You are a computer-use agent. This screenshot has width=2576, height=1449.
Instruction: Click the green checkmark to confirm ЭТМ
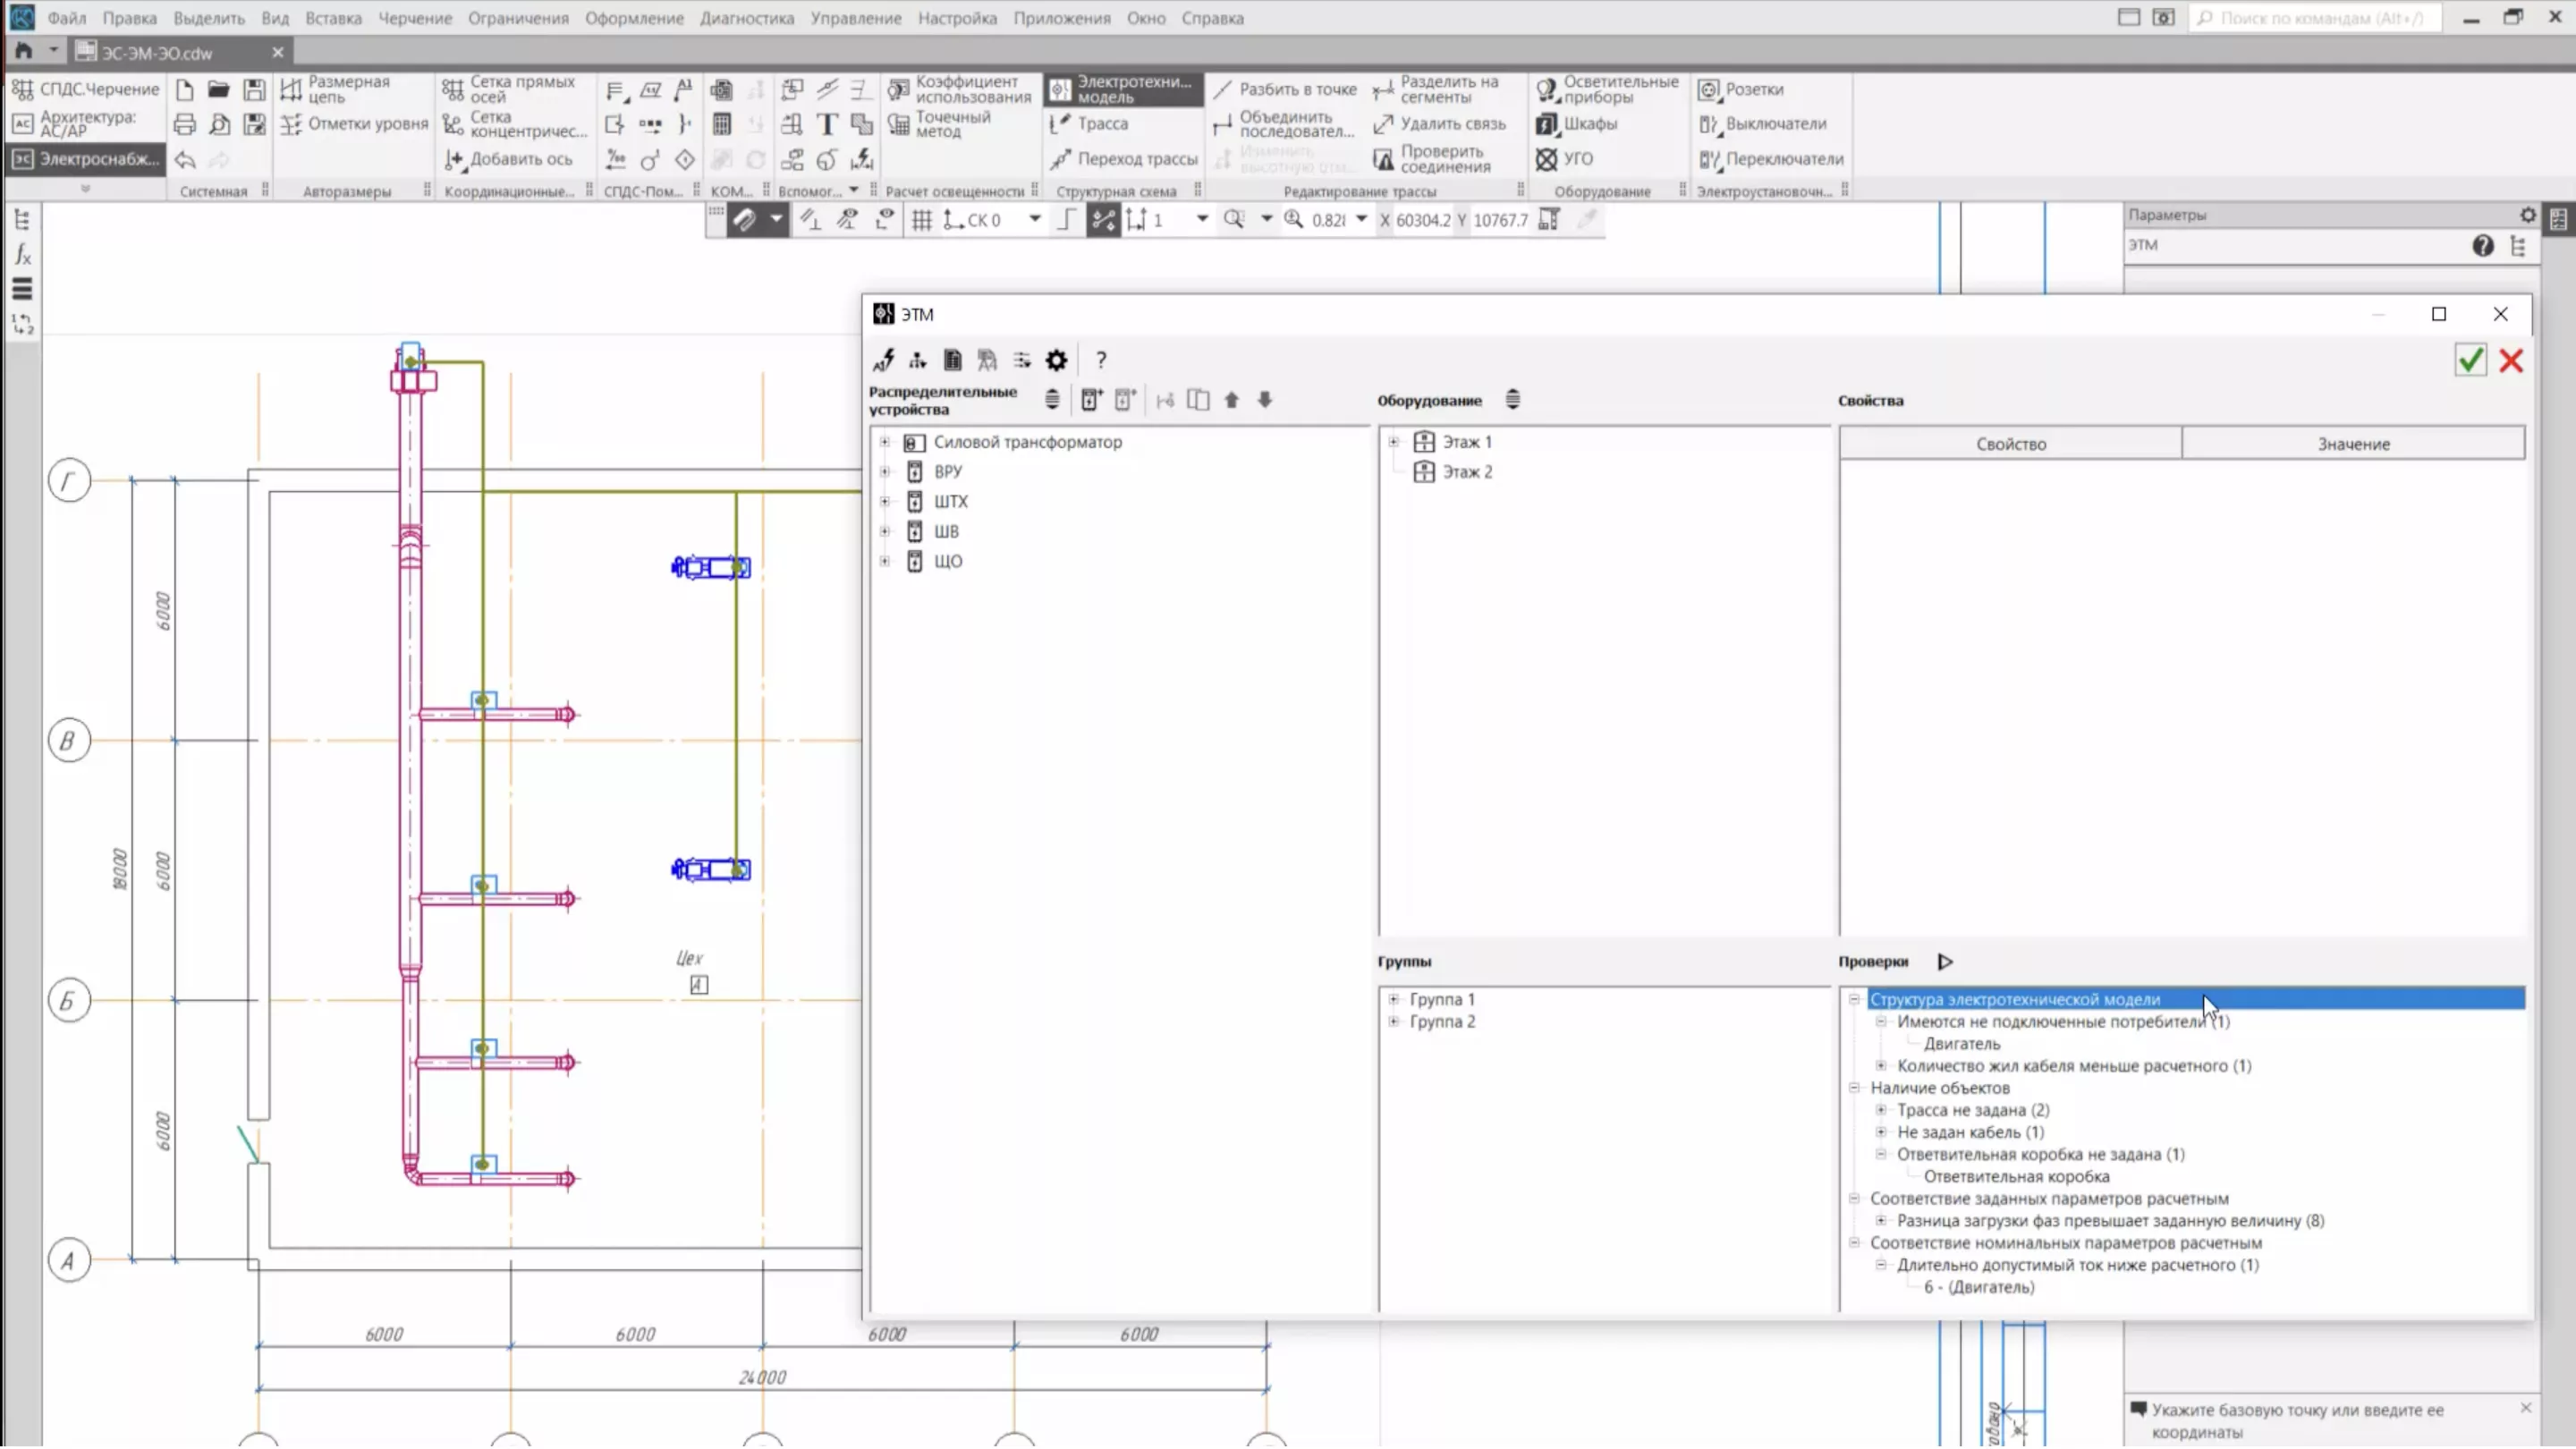tap(2470, 360)
